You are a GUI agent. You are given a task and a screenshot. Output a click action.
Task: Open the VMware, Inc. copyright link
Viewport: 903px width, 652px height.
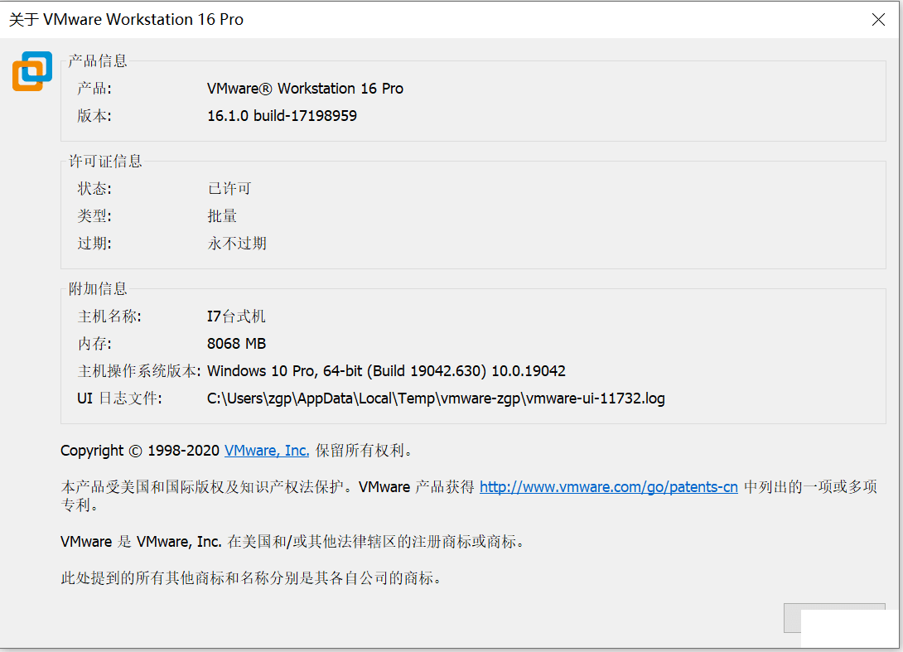(x=267, y=451)
